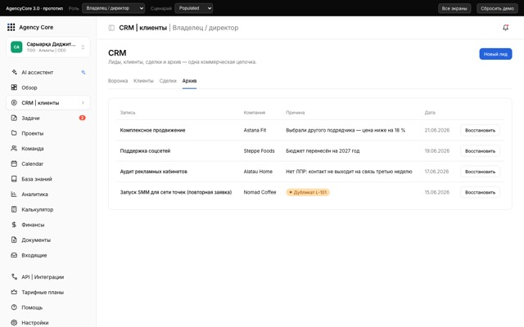Open notifications bell icon
This screenshot has height=327, width=524.
[x=506, y=28]
